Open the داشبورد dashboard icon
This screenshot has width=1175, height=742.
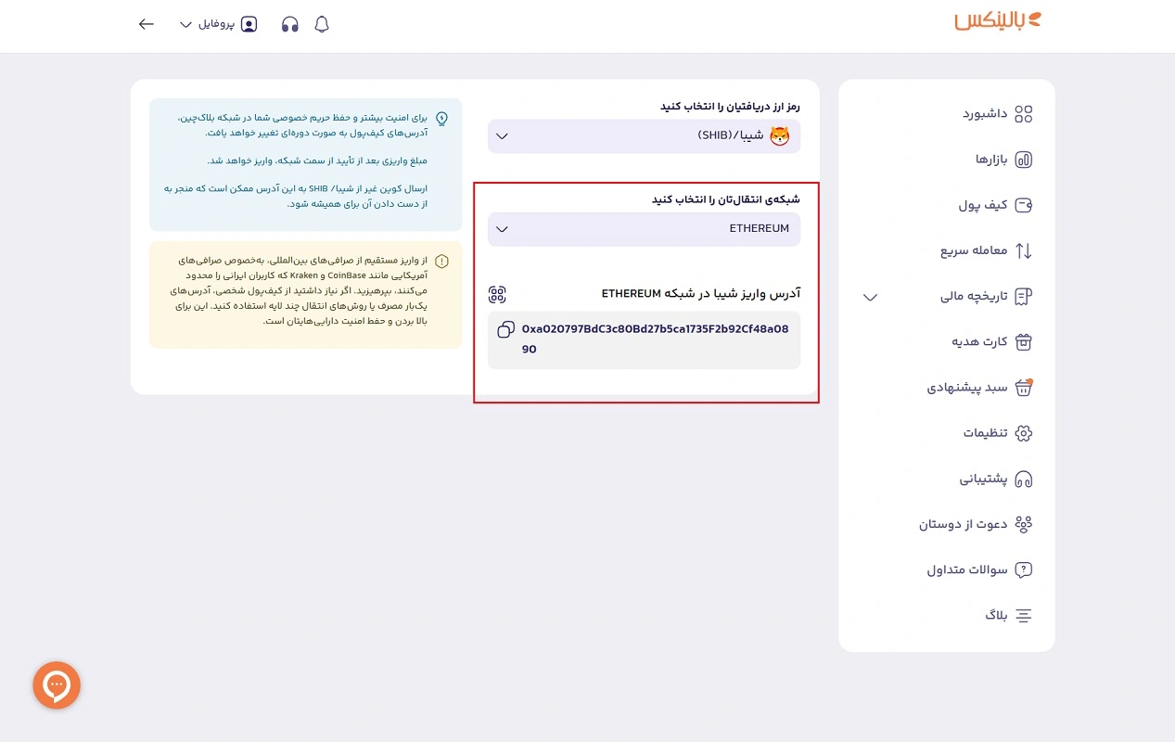pyautogui.click(x=1023, y=114)
